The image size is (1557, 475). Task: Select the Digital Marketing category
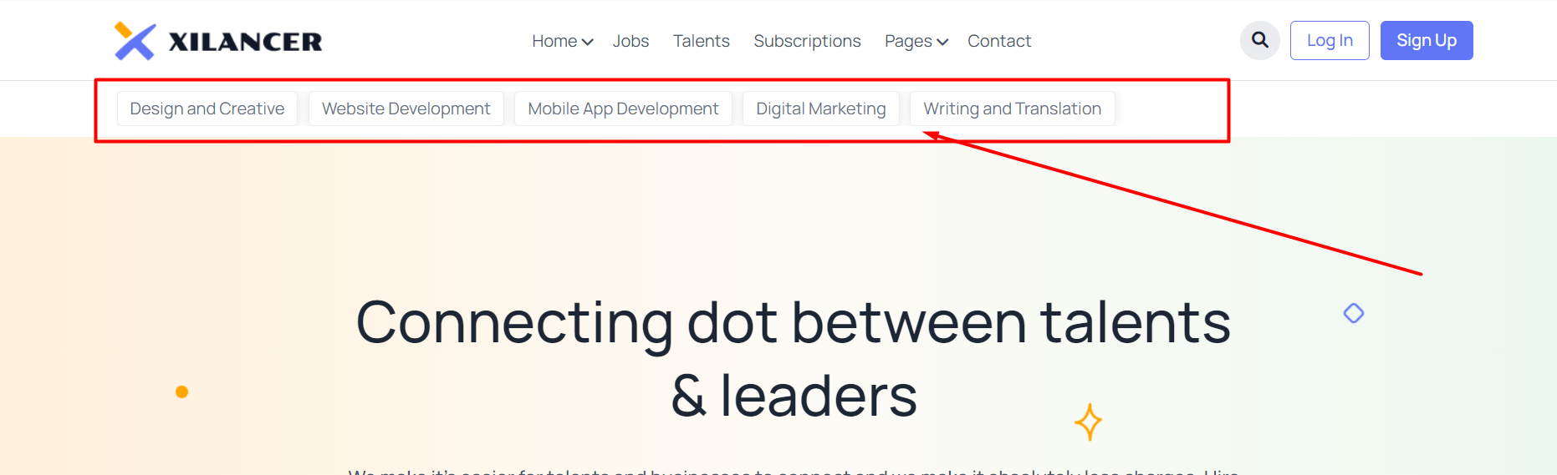[x=821, y=109]
